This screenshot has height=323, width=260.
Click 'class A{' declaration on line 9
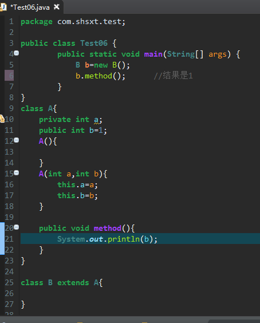tap(39, 109)
